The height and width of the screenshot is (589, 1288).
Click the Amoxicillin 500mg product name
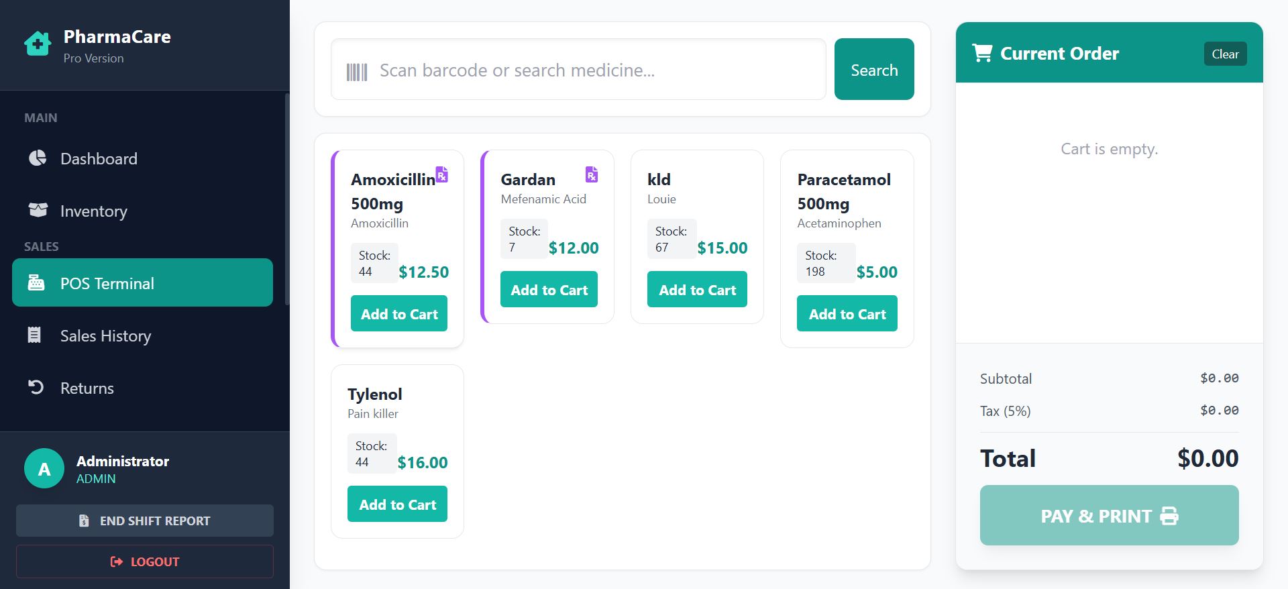393,191
